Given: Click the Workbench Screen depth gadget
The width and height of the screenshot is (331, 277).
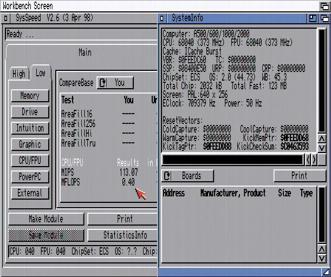Looking at the screenshot, I should [324, 5].
